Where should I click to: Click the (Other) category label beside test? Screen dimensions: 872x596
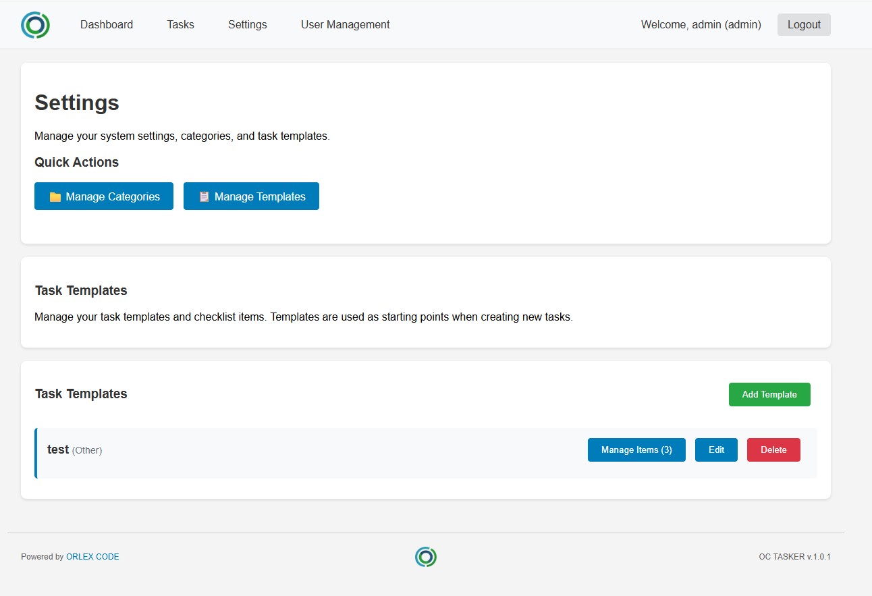(87, 450)
